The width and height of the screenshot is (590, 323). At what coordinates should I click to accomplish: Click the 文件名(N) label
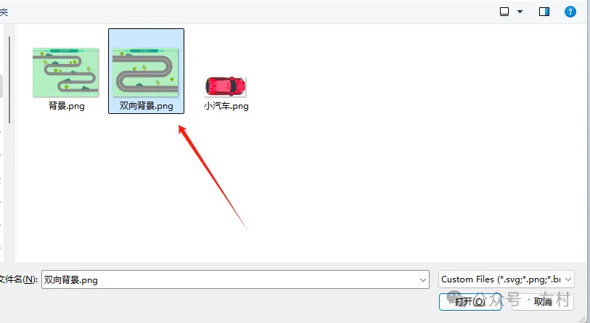coord(18,279)
